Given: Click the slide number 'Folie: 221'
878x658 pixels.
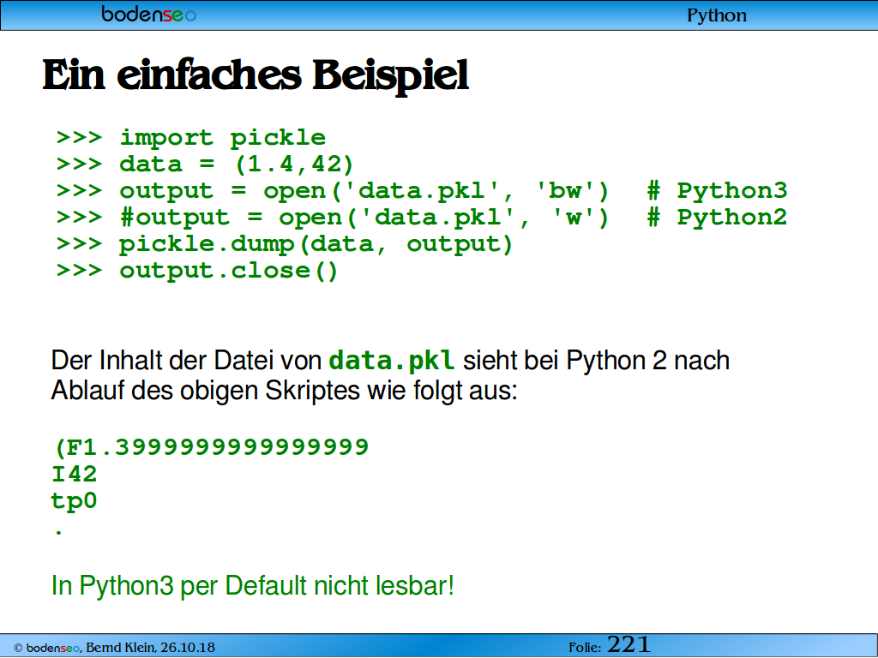Looking at the screenshot, I should 610,646.
